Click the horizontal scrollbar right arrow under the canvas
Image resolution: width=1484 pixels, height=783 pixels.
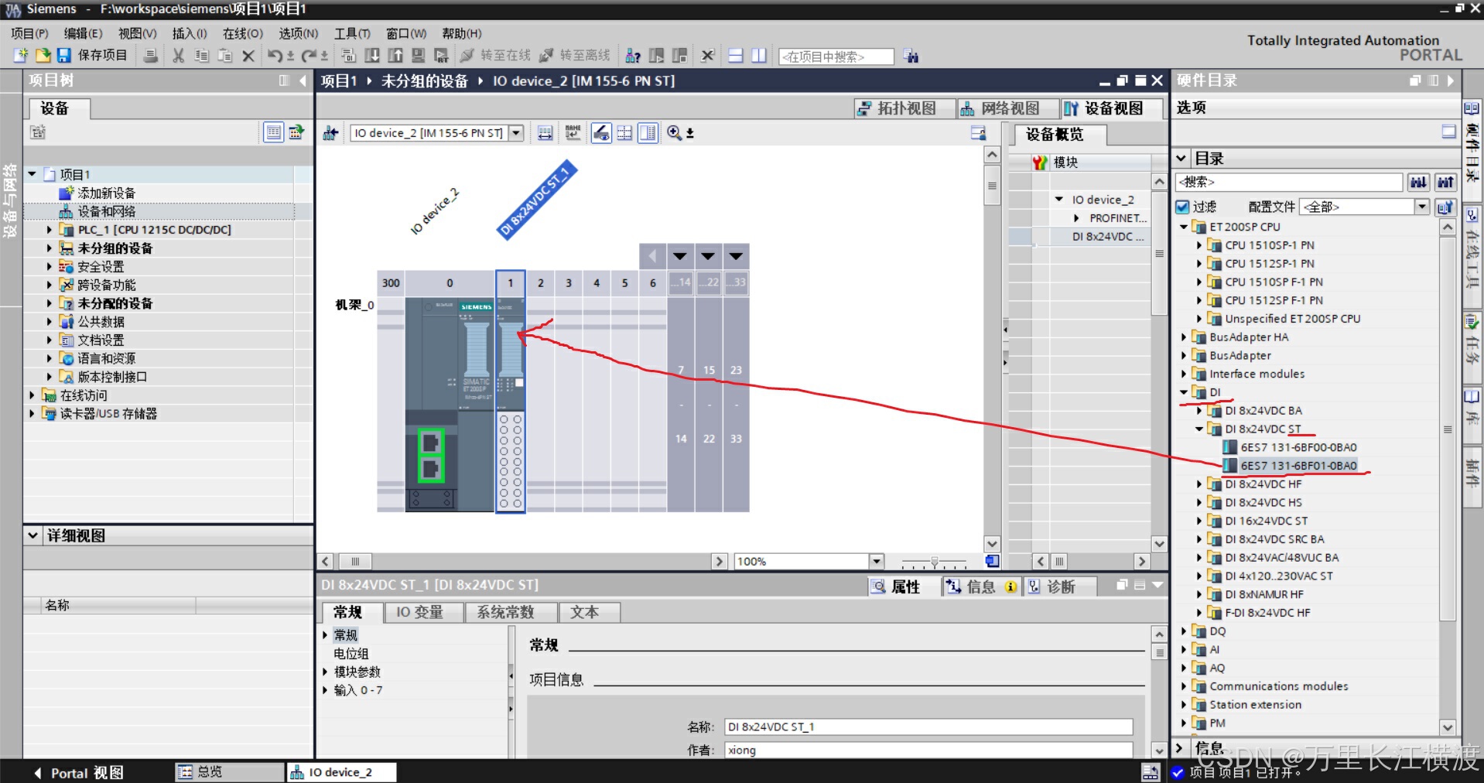tap(720, 561)
